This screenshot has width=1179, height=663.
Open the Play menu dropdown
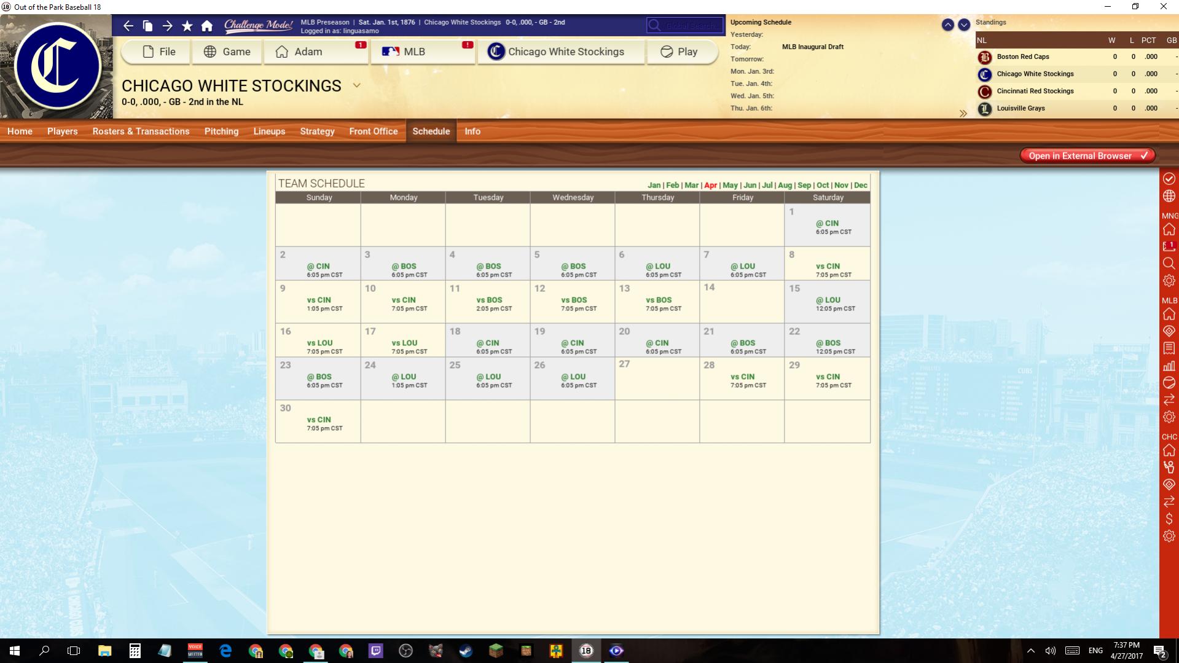(x=682, y=52)
